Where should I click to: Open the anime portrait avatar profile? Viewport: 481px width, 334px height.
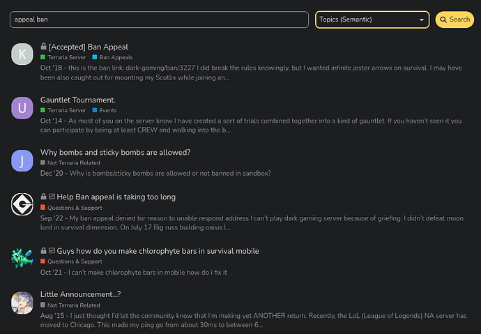click(22, 303)
